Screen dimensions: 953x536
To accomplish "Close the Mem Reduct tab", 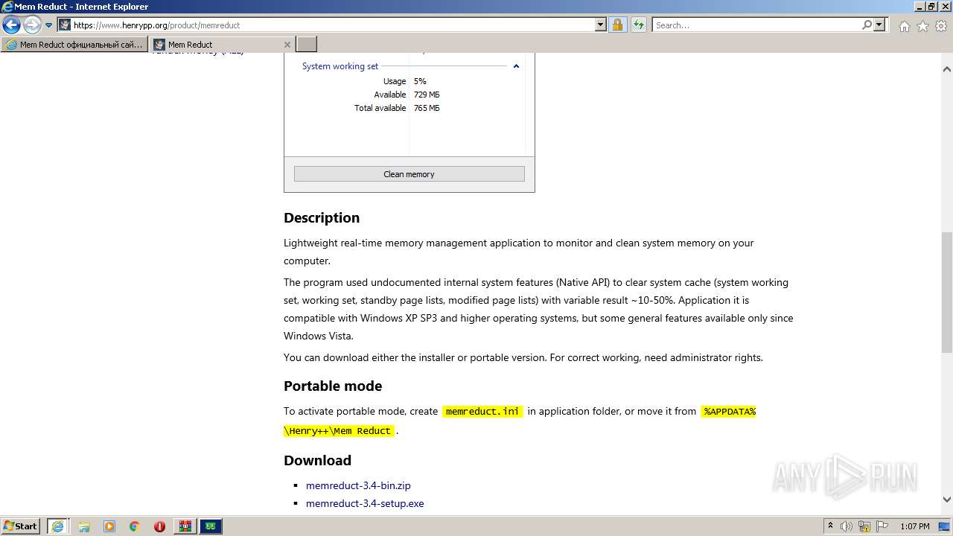I will pos(287,45).
